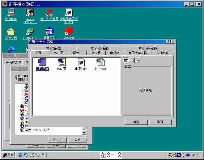The width and height of the screenshot is (204, 160).
Task: Switch template list to details view
Action: click(137, 60)
